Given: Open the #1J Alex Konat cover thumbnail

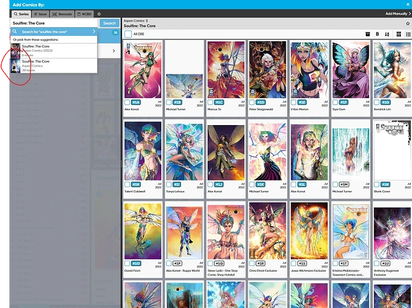Looking at the screenshot, I should pos(226,152).
